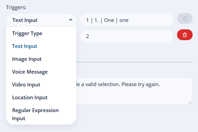Viewport: 198px width, 132px height.
Task: Click the Text Input dropdown header
Action: [41, 20]
